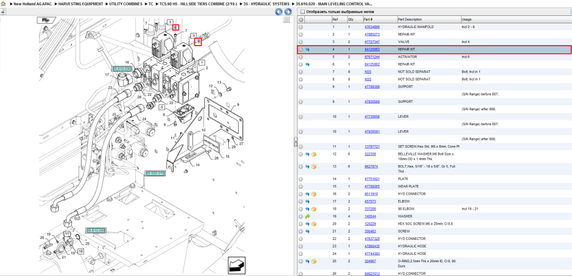Click blue arrow icon in SCREW row 21
This screenshot has width=572, height=276.
[307, 231]
